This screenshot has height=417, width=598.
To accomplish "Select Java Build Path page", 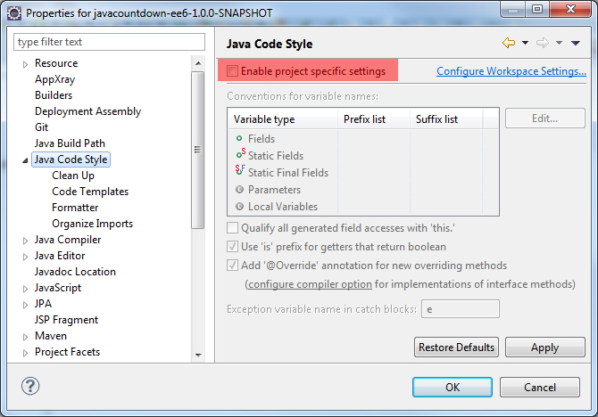I will (70, 143).
